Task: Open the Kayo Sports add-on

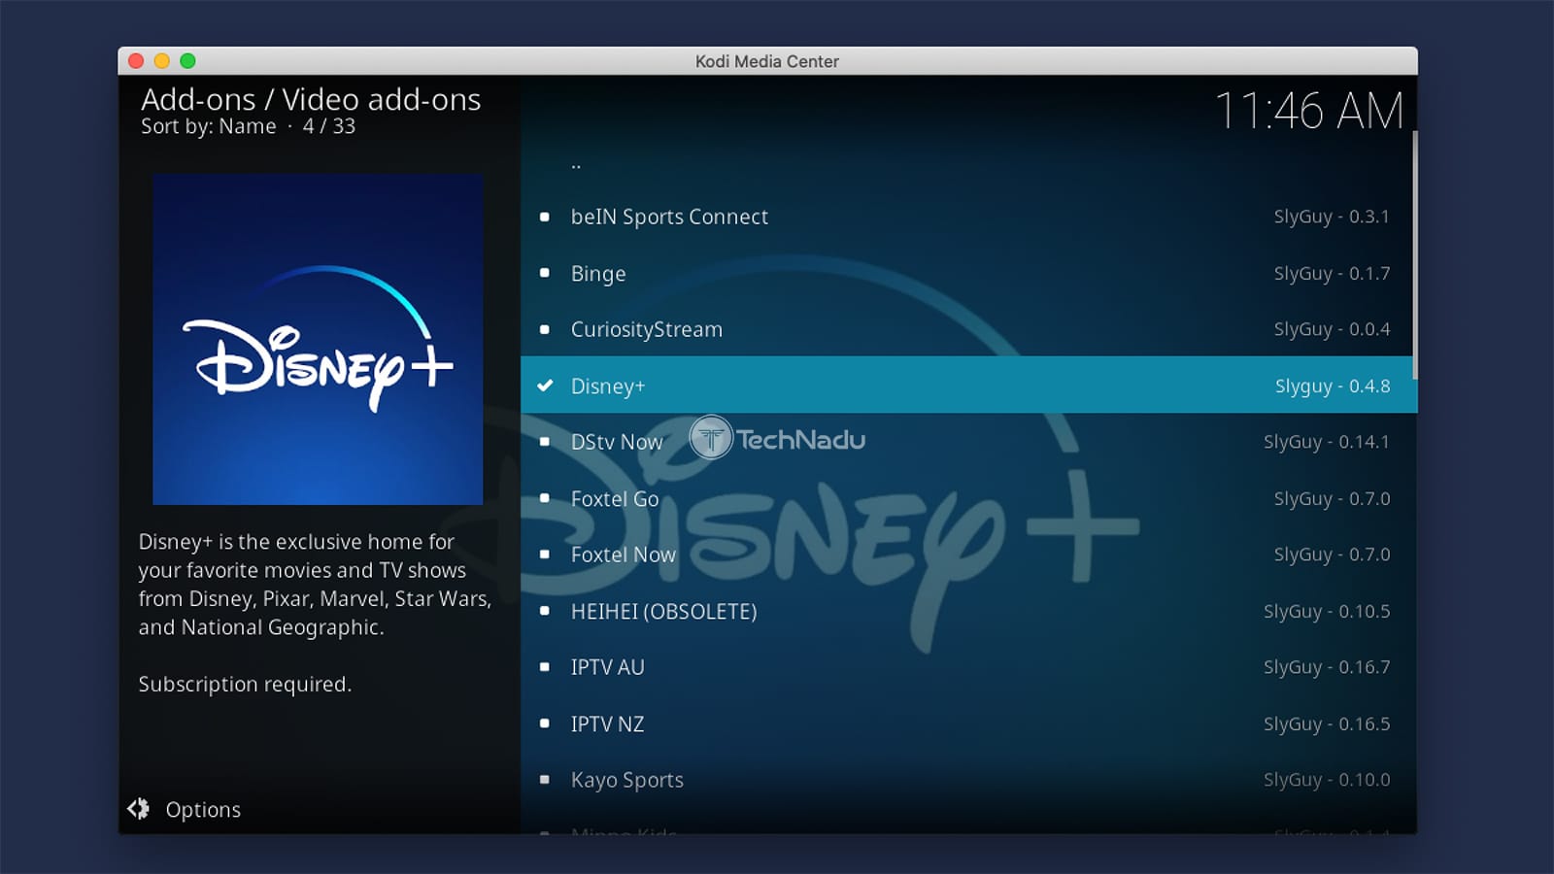Action: tap(968, 780)
